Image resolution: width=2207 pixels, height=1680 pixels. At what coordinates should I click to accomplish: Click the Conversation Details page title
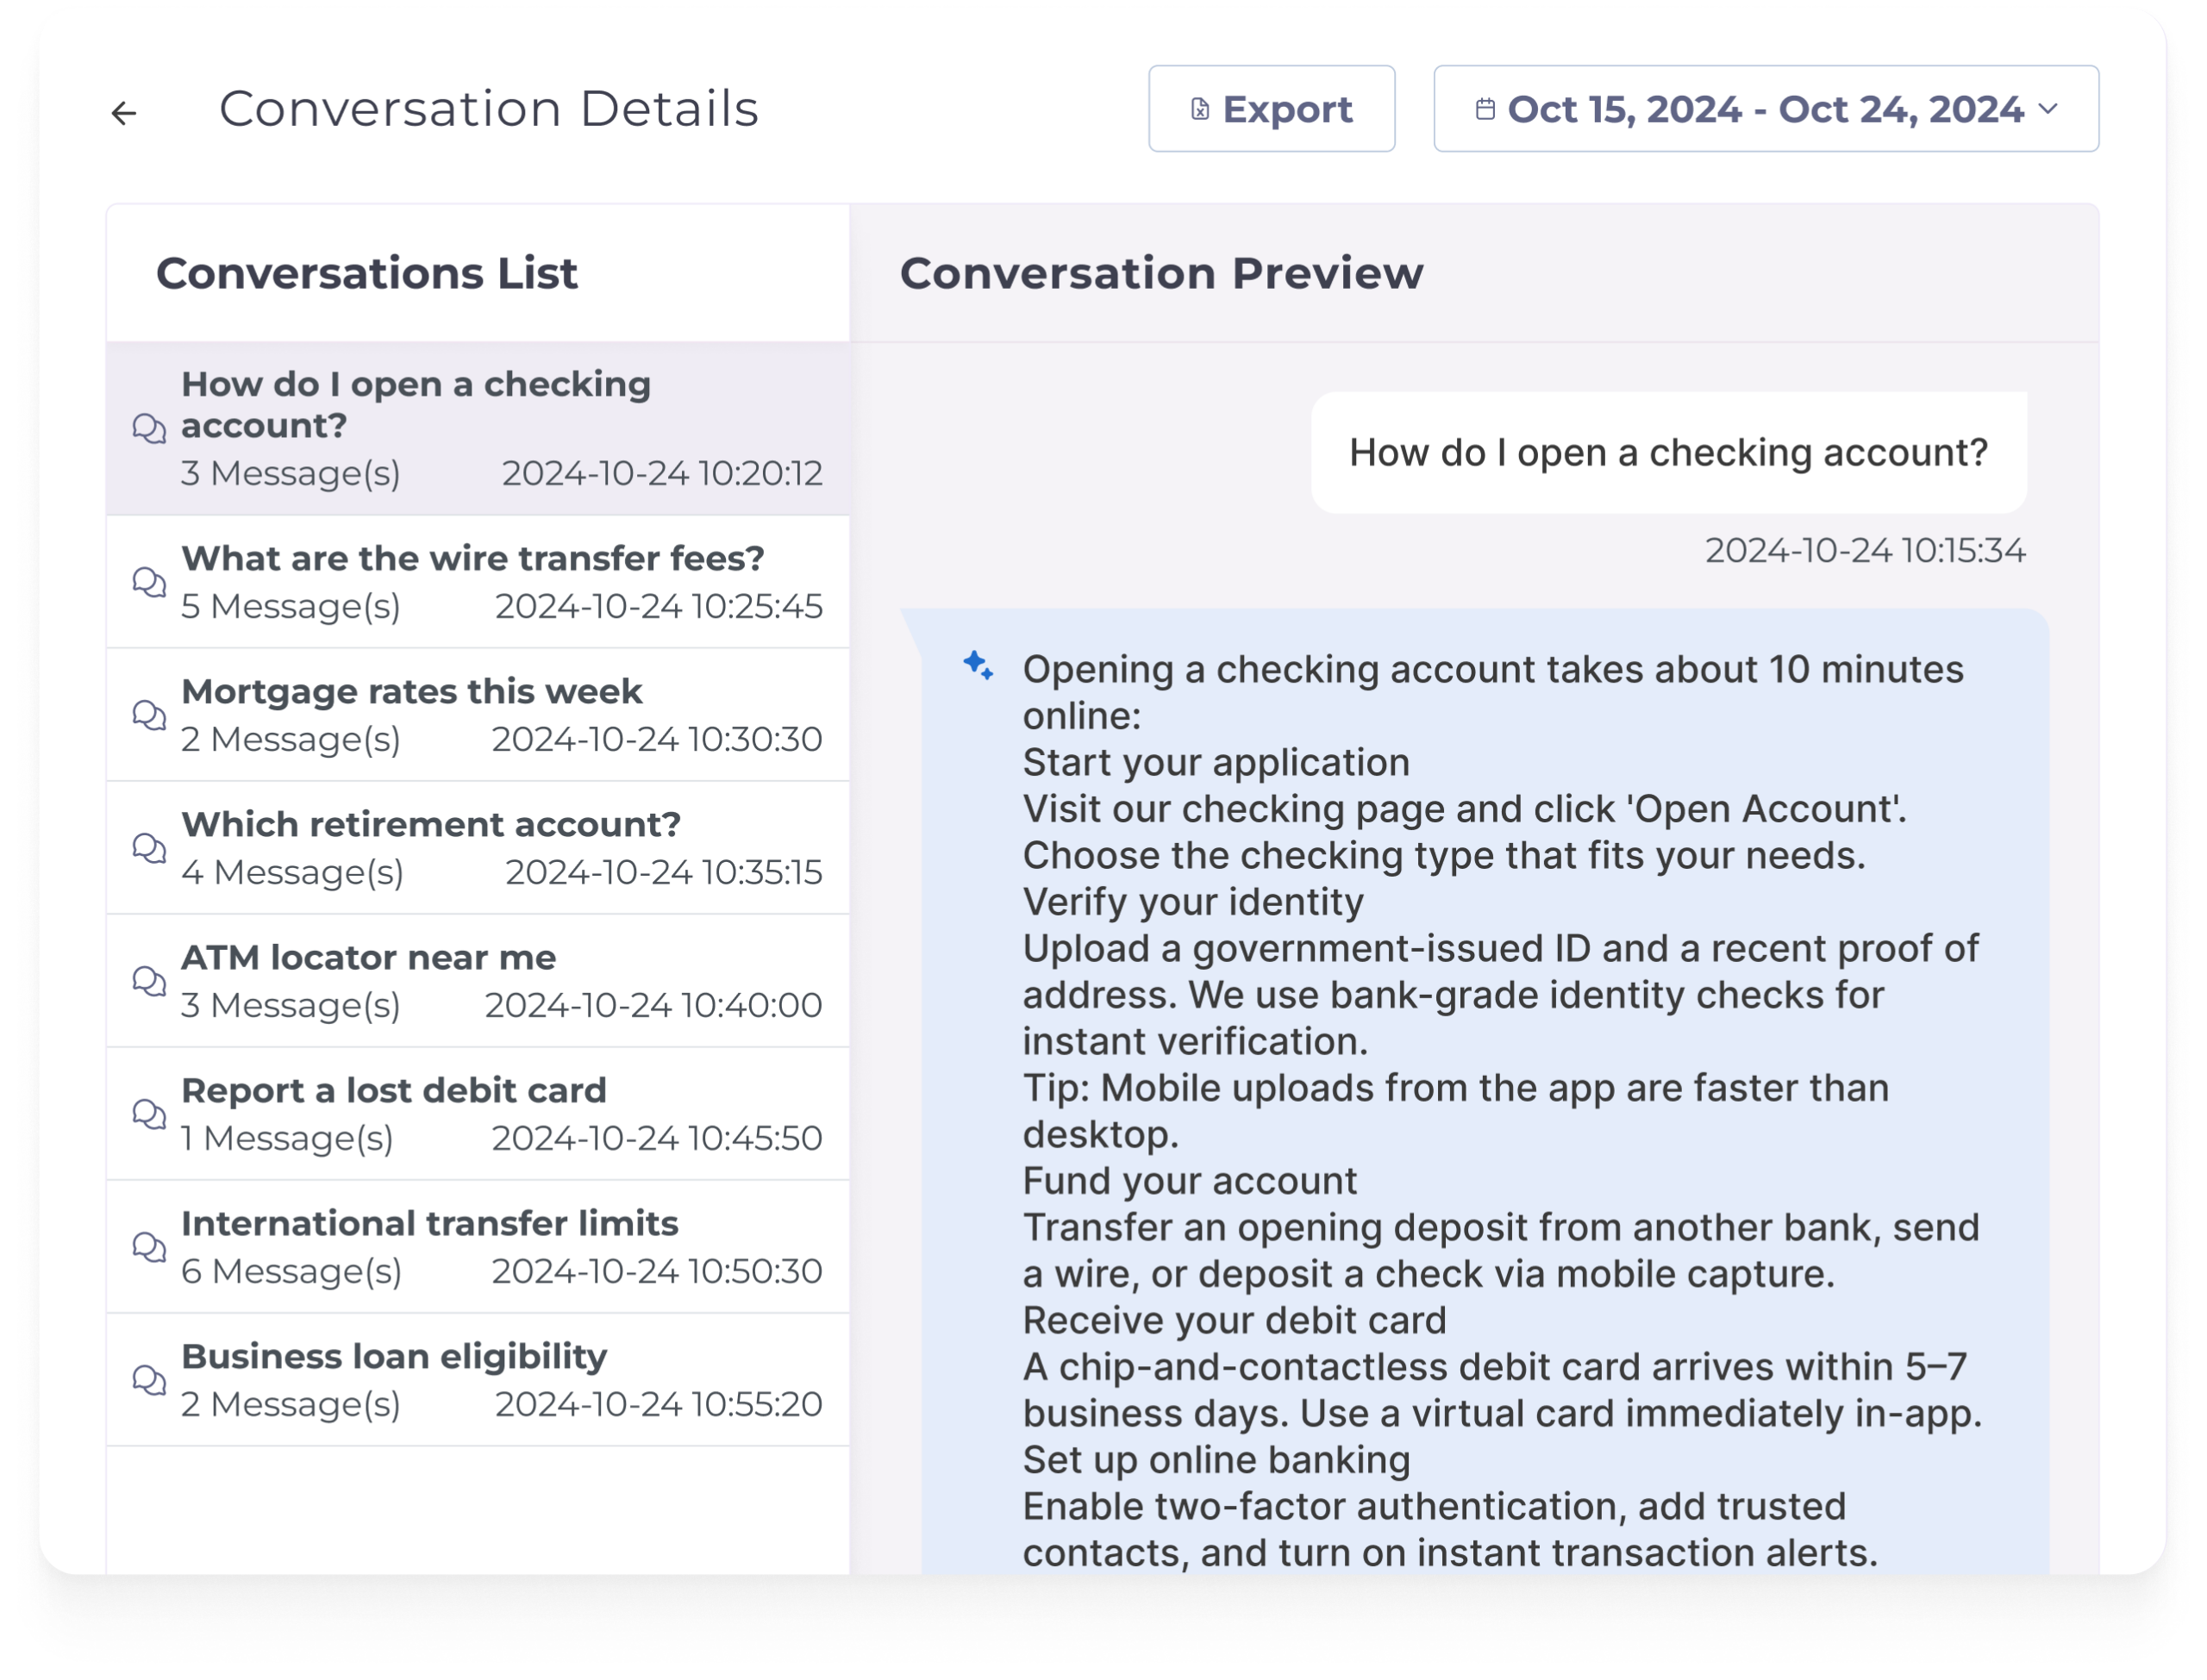coord(488,109)
